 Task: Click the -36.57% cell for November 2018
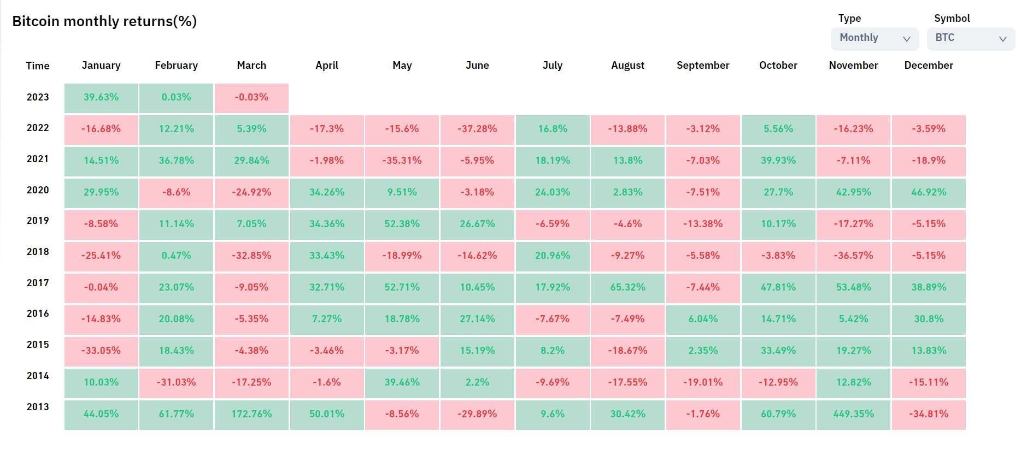pyautogui.click(x=853, y=256)
